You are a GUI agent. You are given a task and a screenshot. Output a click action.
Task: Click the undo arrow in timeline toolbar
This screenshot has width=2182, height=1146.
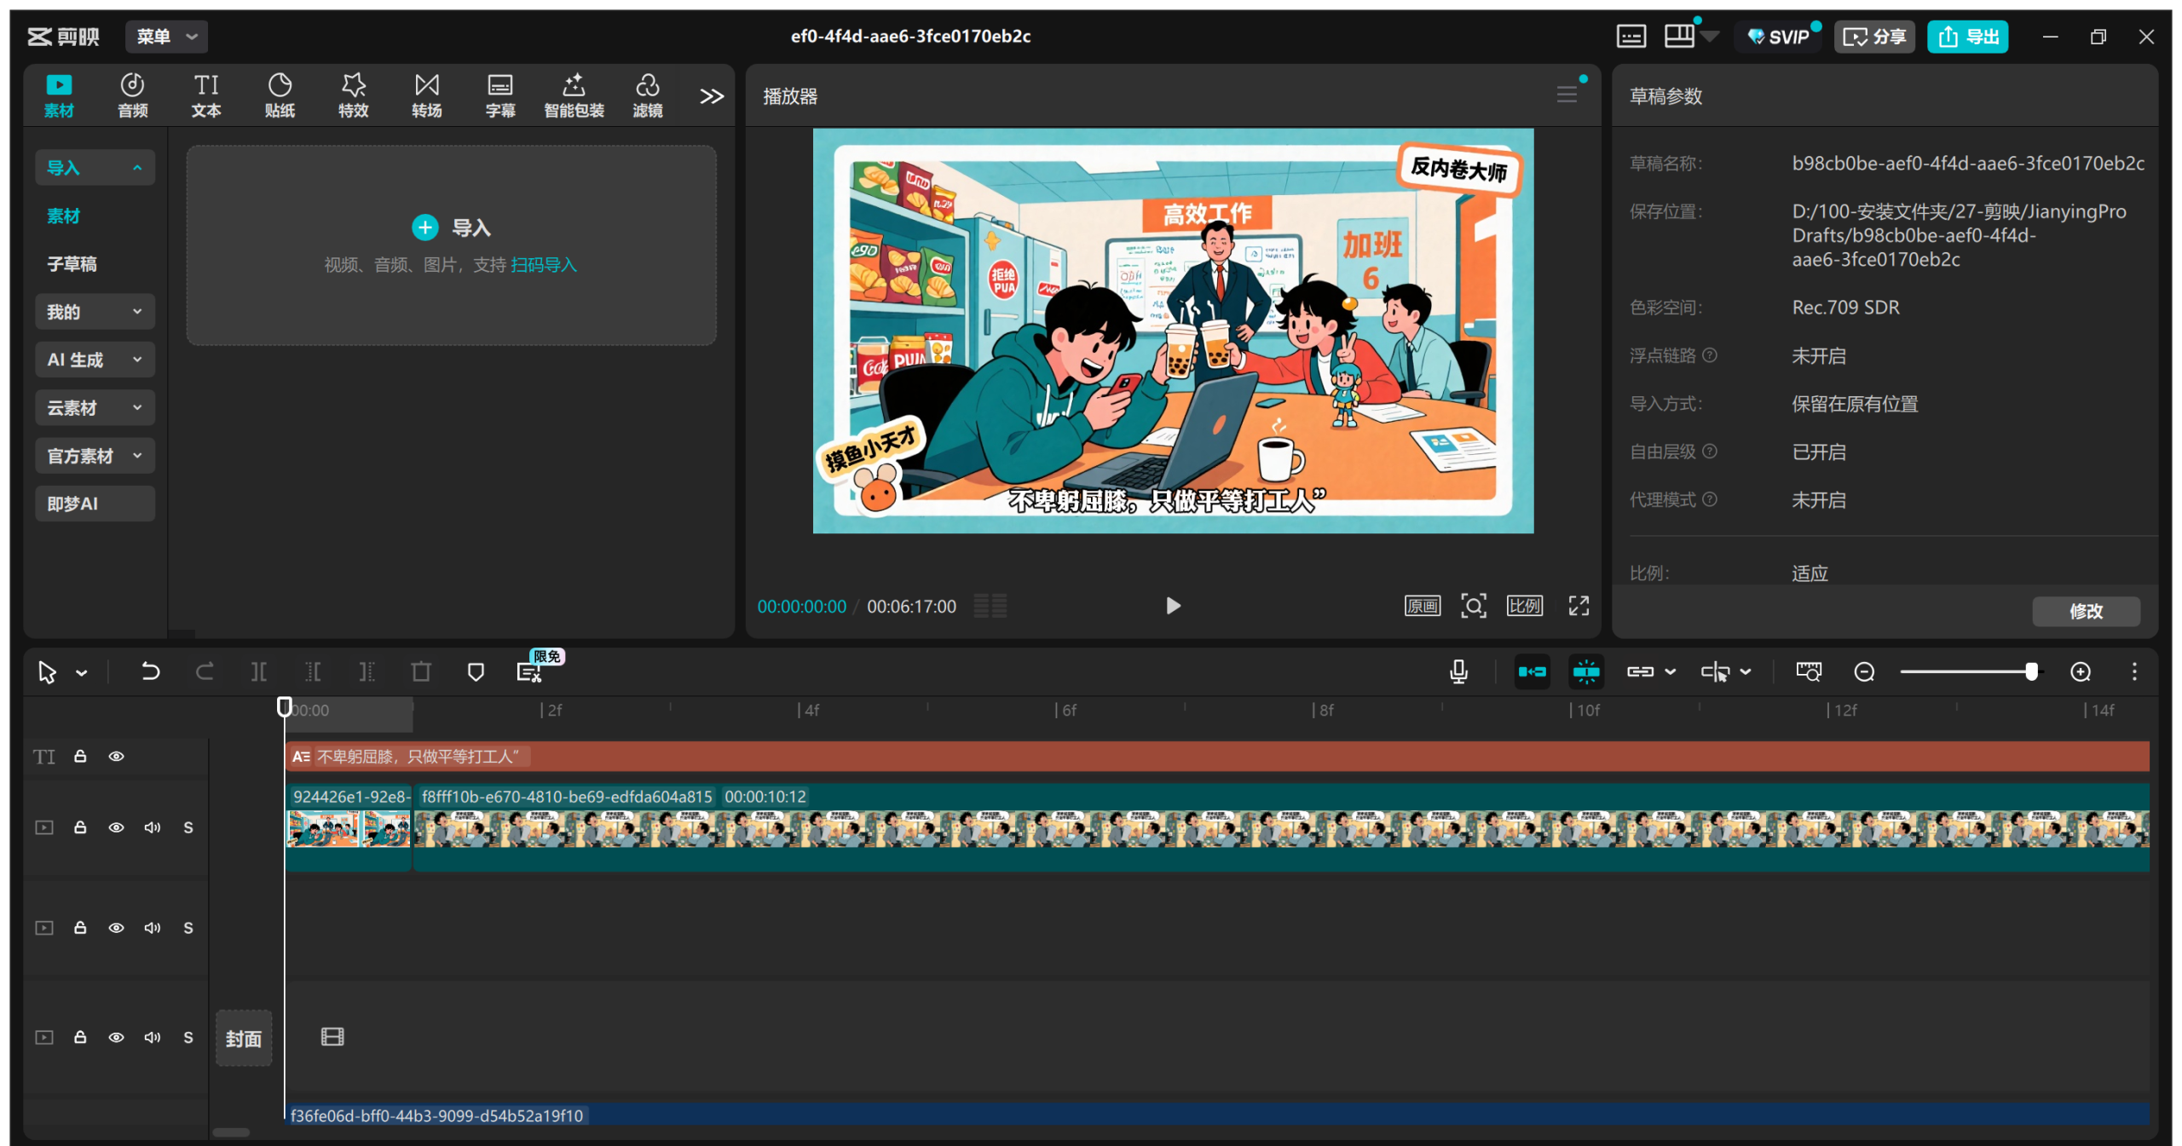pyautogui.click(x=150, y=671)
